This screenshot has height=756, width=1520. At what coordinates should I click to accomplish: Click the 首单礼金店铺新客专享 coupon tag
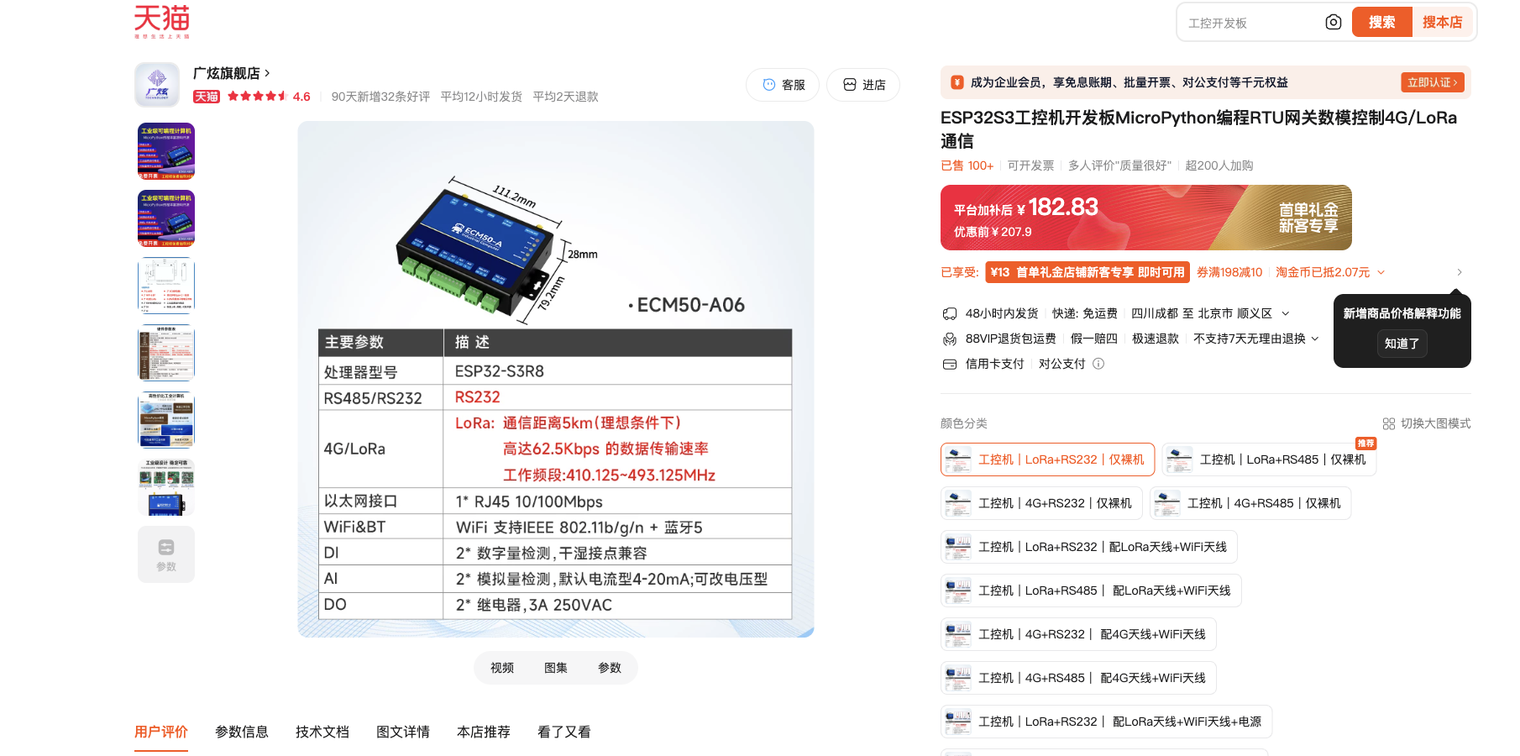pos(1088,272)
